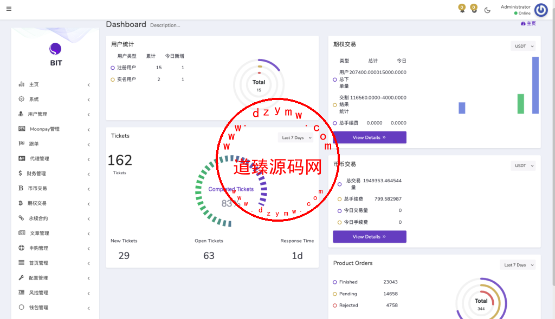Click 主页 bar chart sidebar icon
This screenshot has height=319, width=555.
click(x=22, y=84)
